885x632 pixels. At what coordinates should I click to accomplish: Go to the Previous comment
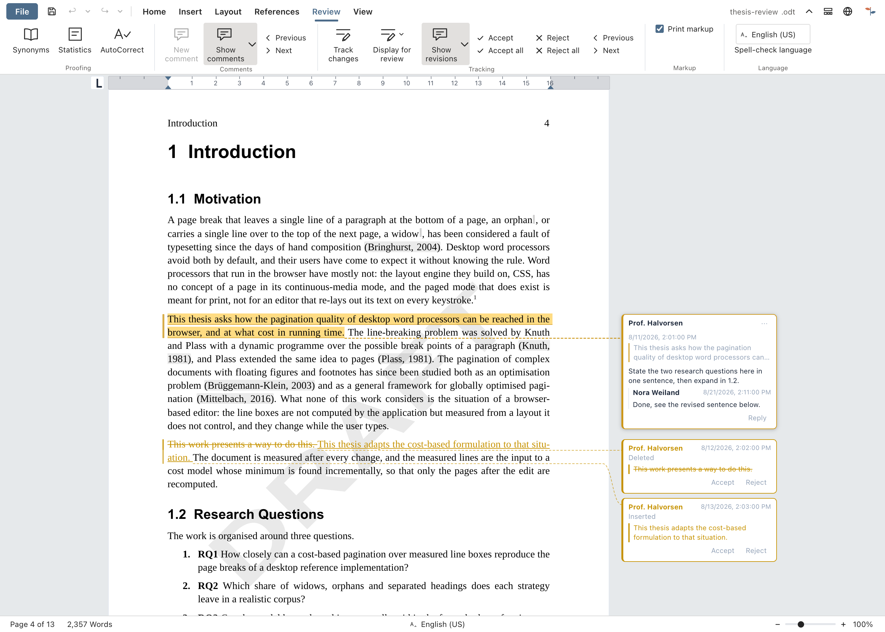pos(286,38)
